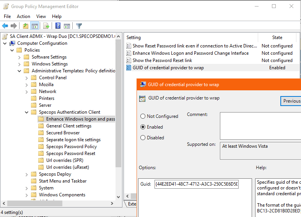This screenshot has width=301, height=217.
Task: Expand the Software Settings node
Action: point(20,57)
